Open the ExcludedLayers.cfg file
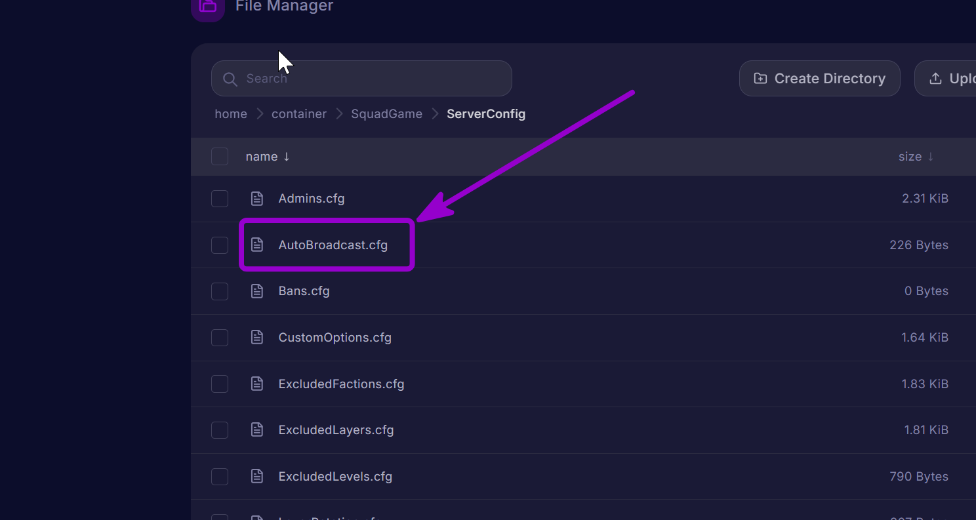Screen dimensions: 976x520 coord(336,430)
